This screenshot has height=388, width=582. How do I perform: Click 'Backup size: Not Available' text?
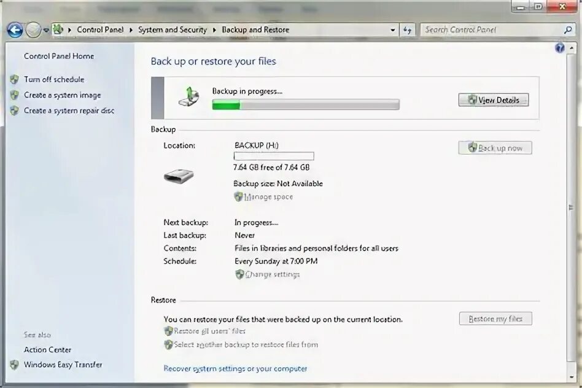pyautogui.click(x=278, y=184)
